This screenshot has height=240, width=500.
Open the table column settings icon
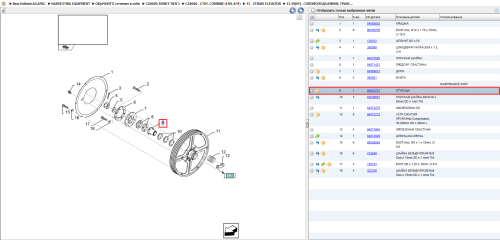point(496,10)
